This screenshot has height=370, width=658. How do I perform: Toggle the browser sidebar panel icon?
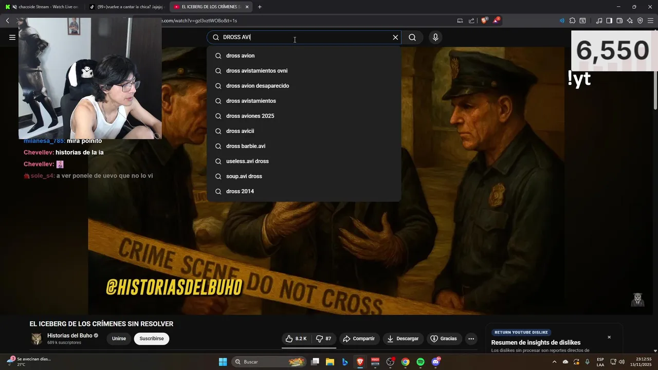[x=609, y=21]
